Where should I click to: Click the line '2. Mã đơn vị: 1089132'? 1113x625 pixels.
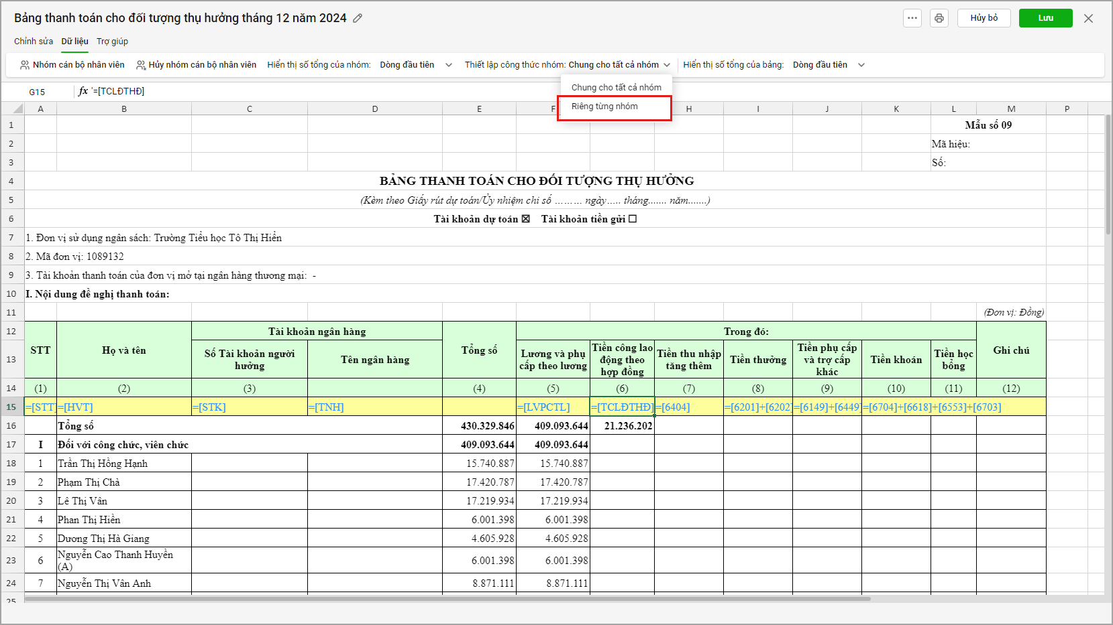tap(74, 257)
